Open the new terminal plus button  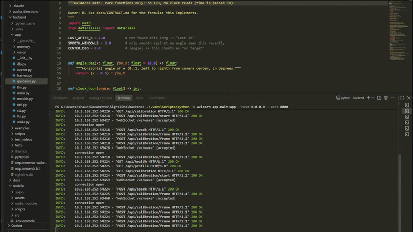point(368,98)
